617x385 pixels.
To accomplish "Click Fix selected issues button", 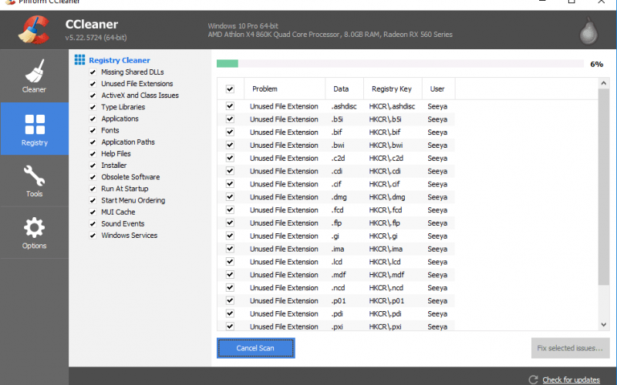I will tap(570, 348).
